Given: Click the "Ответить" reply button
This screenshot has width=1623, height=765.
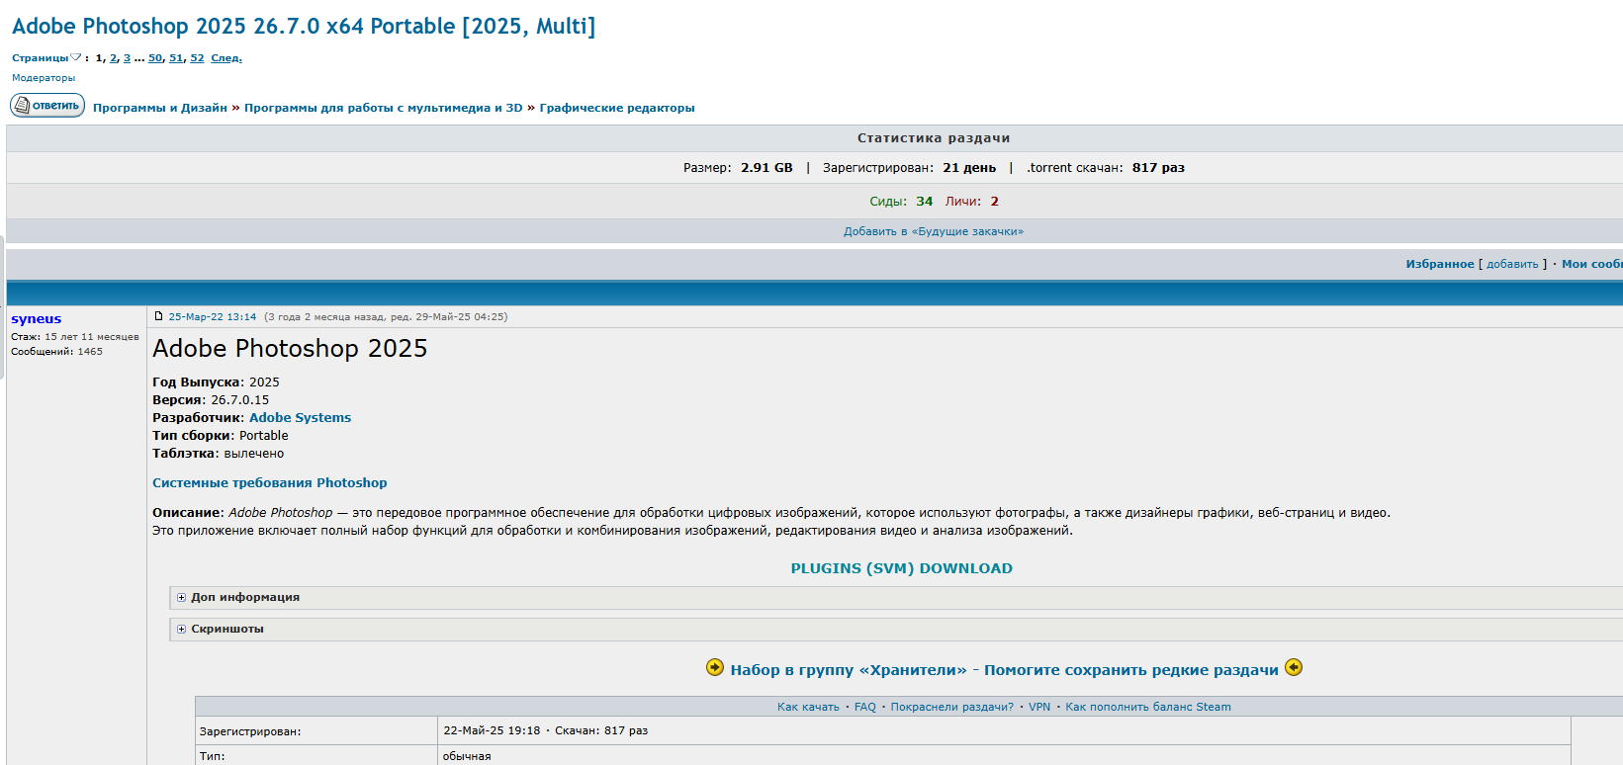Looking at the screenshot, I should 47,105.
